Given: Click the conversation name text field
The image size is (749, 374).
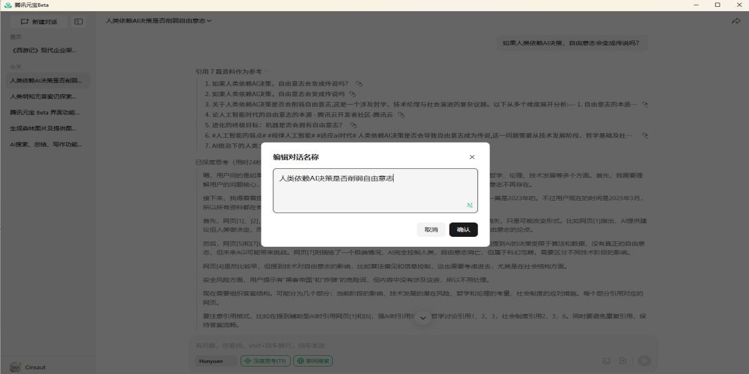Looking at the screenshot, I should point(374,189).
